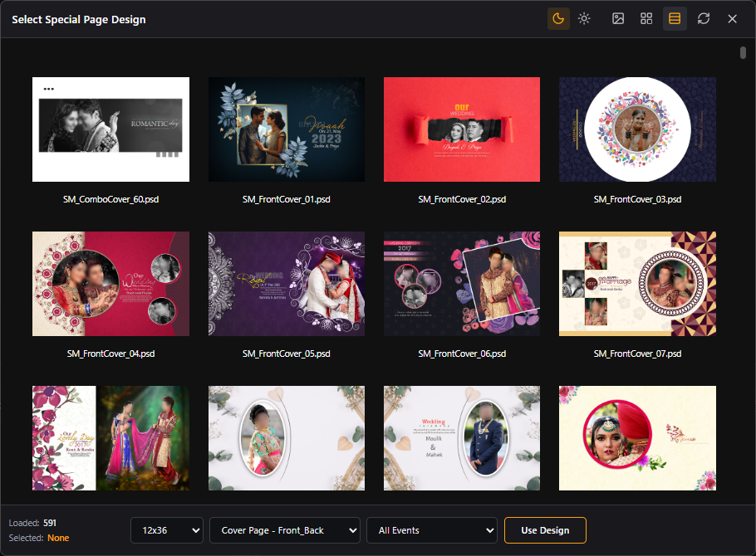The width and height of the screenshot is (756, 556).
Task: Click the SM_FrontCover_03.psd file name
Action: (637, 199)
